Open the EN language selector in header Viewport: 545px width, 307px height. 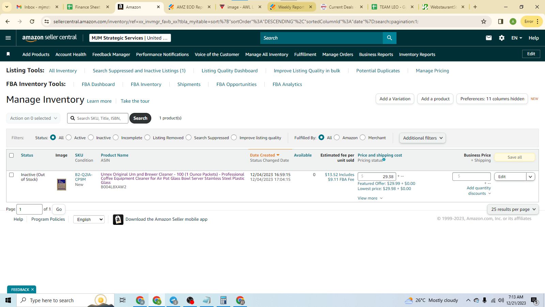point(517,38)
